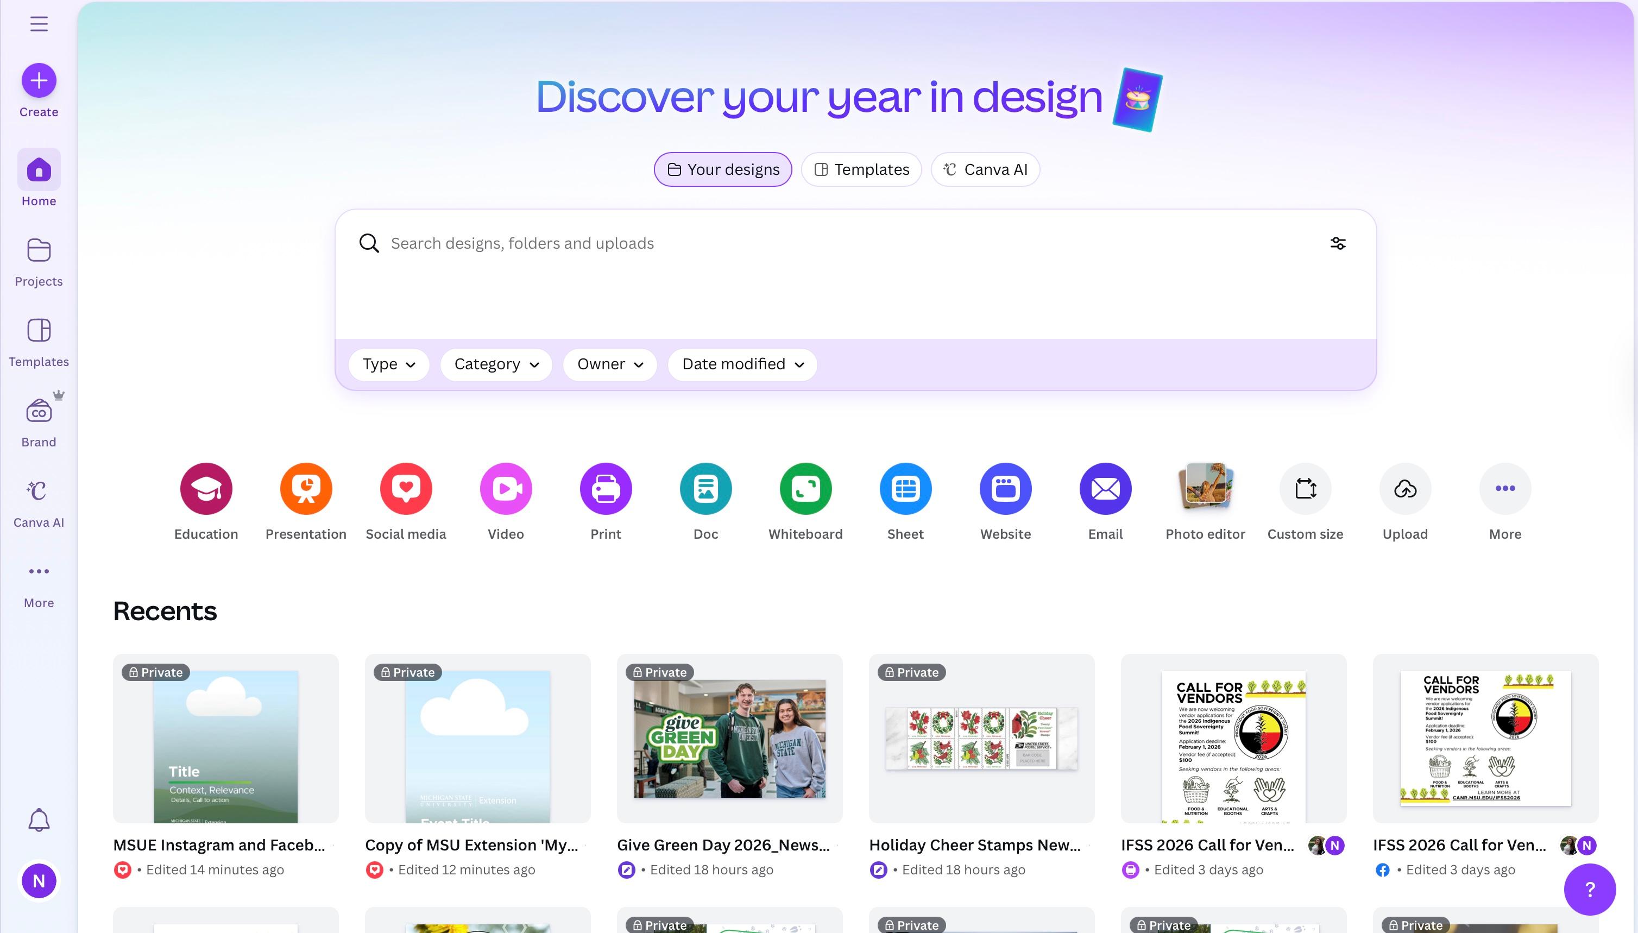Start a new Presentation design
1638x933 pixels.
pos(306,488)
